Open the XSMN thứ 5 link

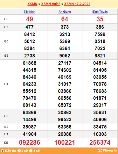[x=51, y=4]
